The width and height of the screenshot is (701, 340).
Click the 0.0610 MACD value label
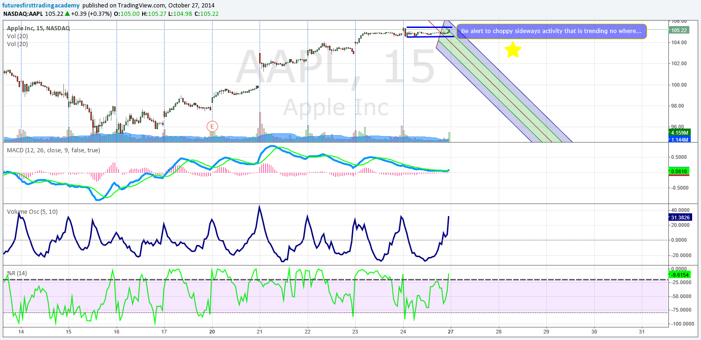click(678, 171)
